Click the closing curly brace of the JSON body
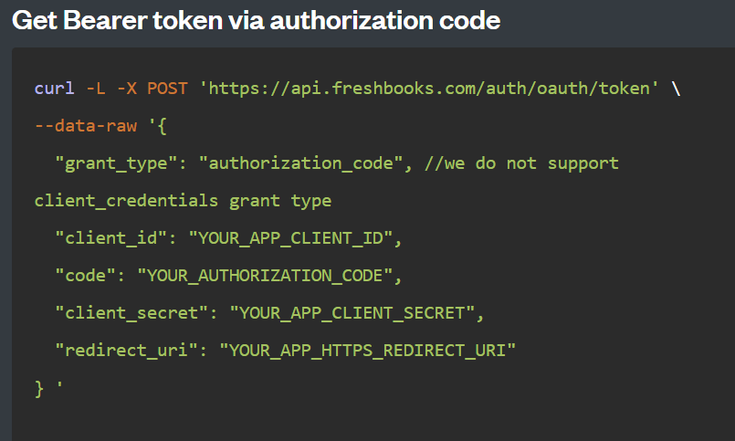The height and width of the screenshot is (441, 735). (39, 389)
